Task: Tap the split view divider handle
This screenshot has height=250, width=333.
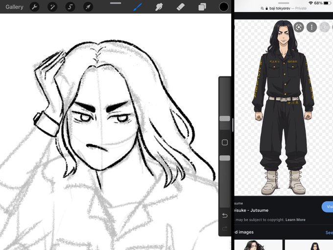Action: coord(233,125)
